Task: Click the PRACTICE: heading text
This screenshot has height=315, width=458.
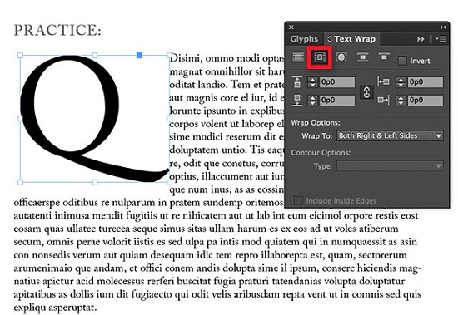Action: coord(57,30)
